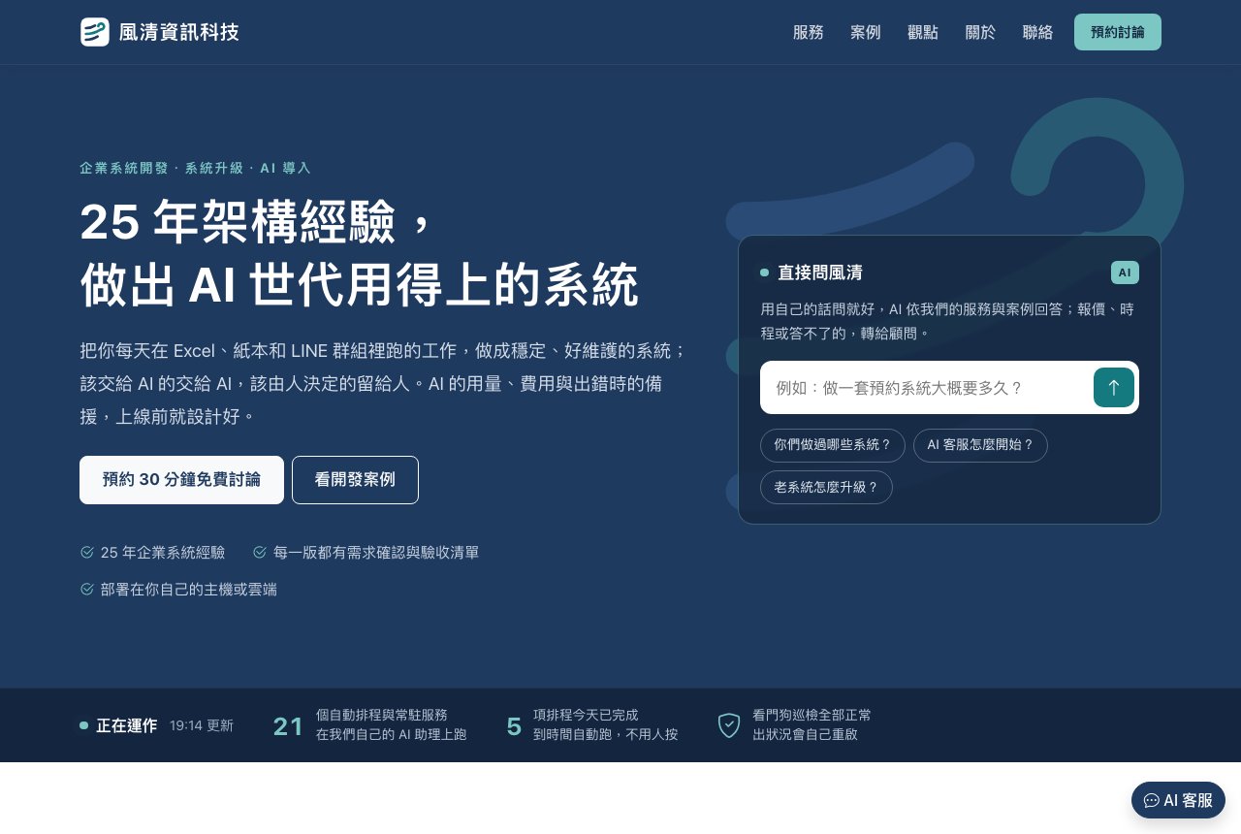
Task: Click tagline 企業系統開發 · 系統升級 · AI 導入
Action: coord(195,168)
